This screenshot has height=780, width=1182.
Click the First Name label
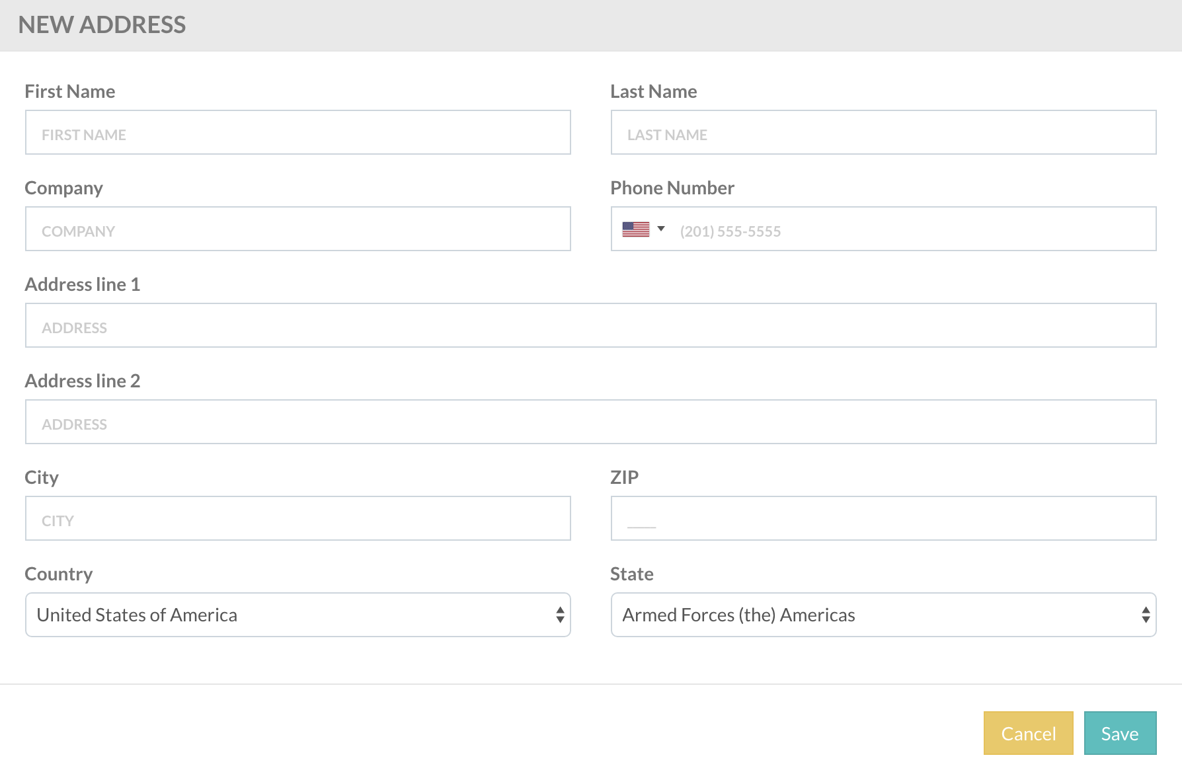click(70, 91)
